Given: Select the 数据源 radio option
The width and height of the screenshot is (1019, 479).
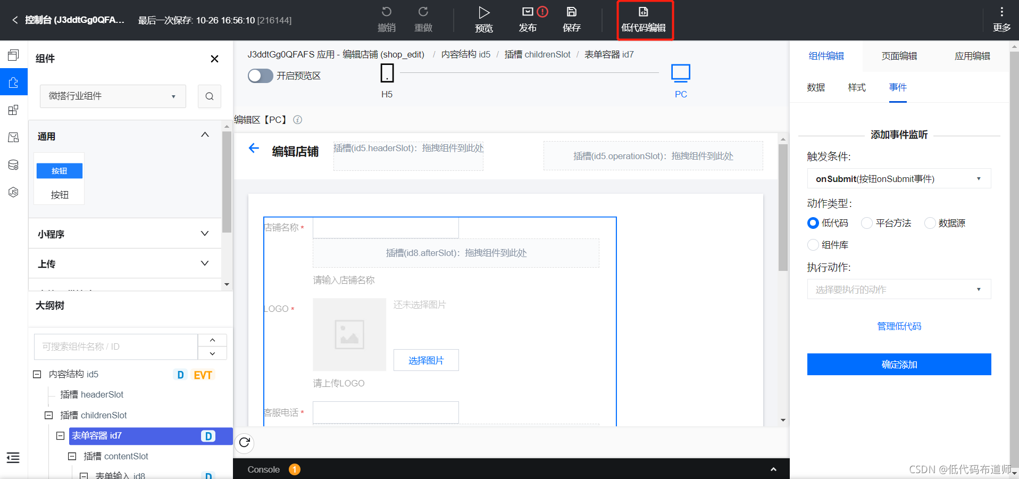Looking at the screenshot, I should click(x=930, y=223).
